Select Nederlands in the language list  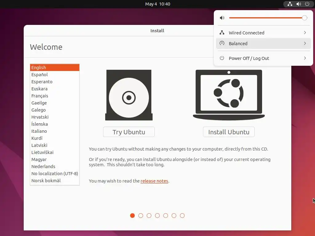point(55,166)
